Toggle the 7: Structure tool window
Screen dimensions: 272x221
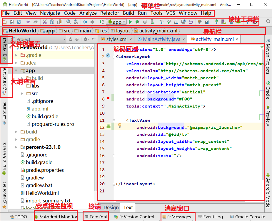click(4, 82)
